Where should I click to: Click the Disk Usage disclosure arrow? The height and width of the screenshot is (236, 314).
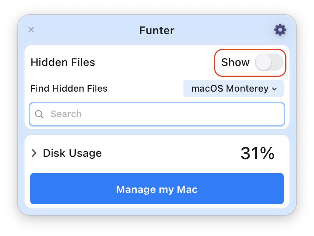[x=34, y=153]
